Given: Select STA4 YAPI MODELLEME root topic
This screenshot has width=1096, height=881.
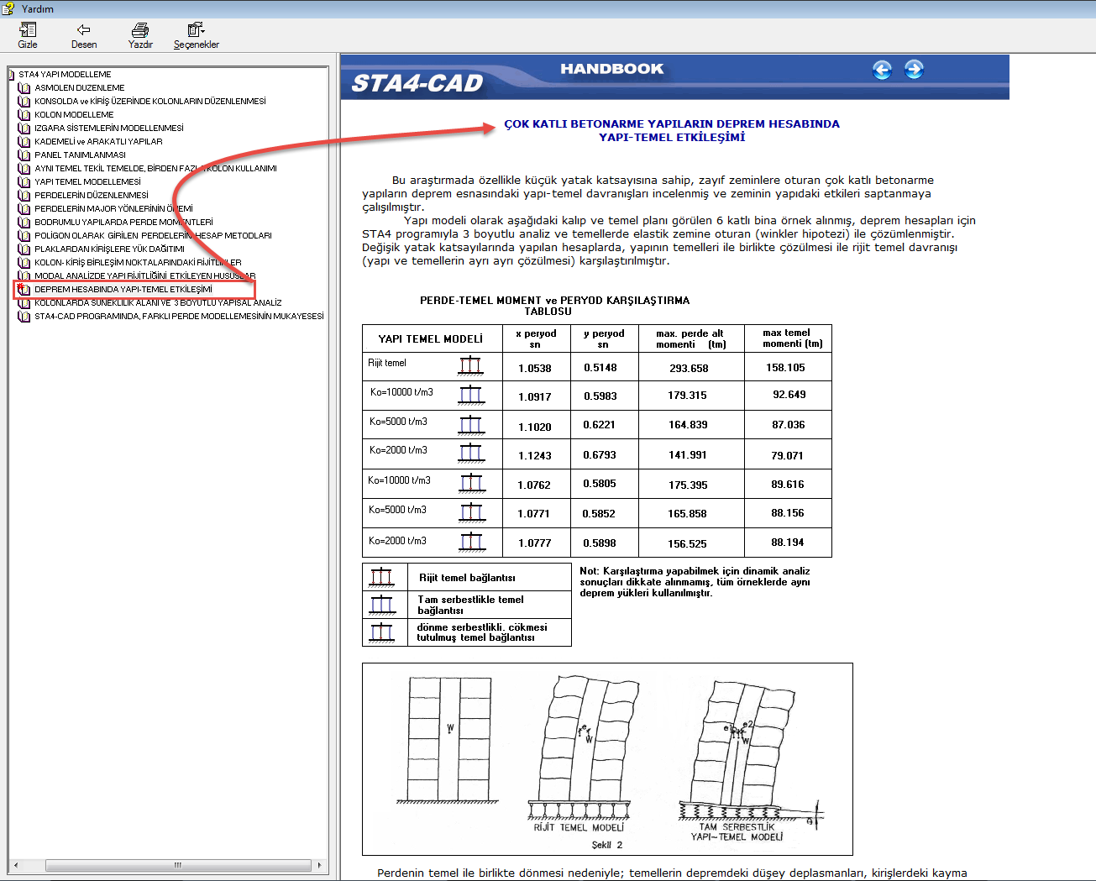Looking at the screenshot, I should pyautogui.click(x=65, y=74).
